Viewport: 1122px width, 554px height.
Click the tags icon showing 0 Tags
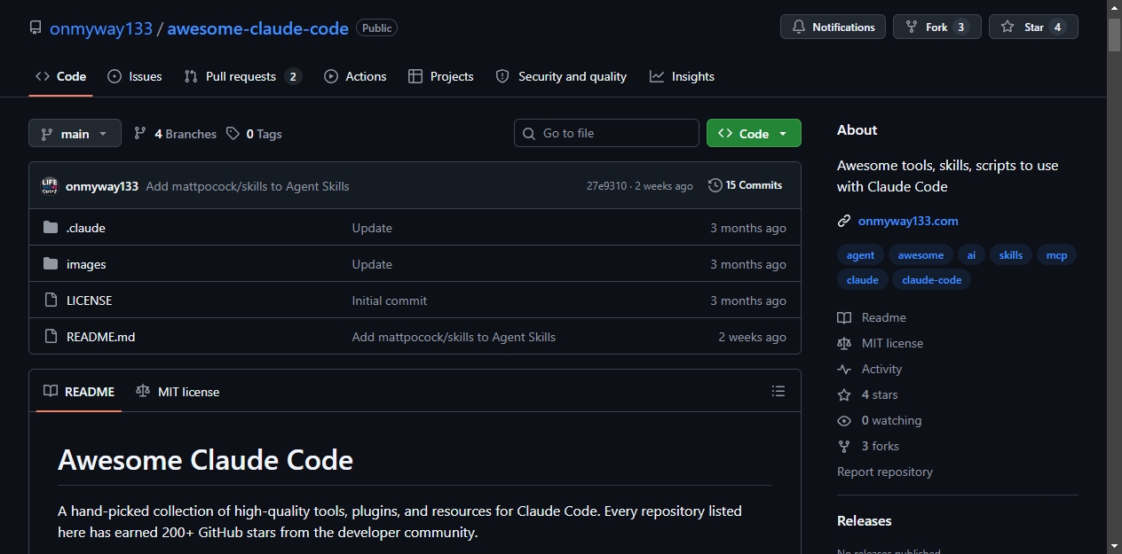(x=233, y=134)
